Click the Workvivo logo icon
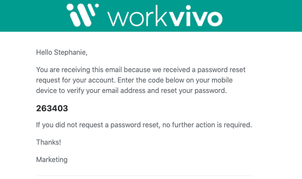This screenshot has width=302, height=179. [x=81, y=15]
